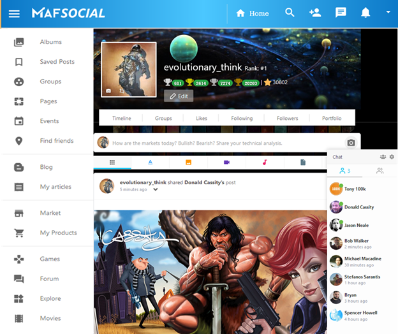Open the search magnifier icon
Screen dimensions: 398x334
[x=290, y=12]
